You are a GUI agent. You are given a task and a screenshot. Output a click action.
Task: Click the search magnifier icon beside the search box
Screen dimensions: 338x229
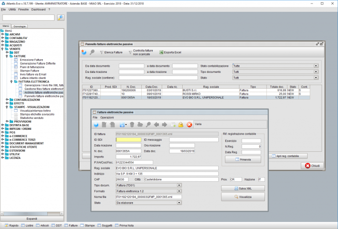(x=61, y=18)
